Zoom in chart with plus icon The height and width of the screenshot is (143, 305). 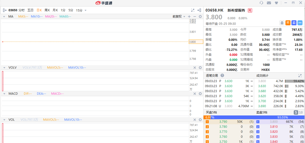[x=189, y=17]
